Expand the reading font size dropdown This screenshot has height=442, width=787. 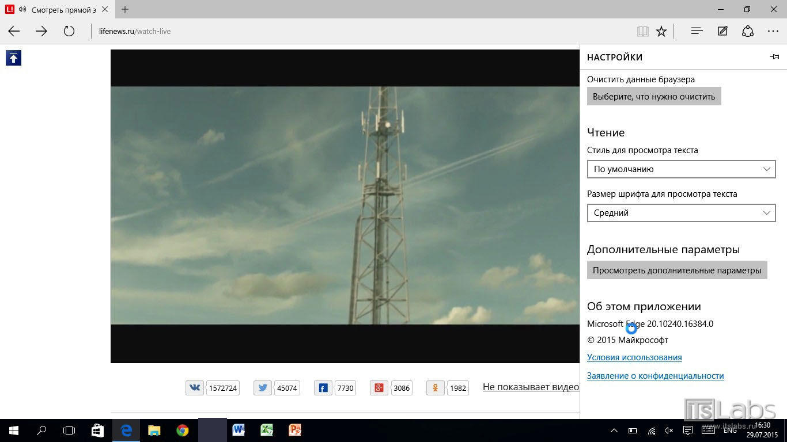click(681, 213)
